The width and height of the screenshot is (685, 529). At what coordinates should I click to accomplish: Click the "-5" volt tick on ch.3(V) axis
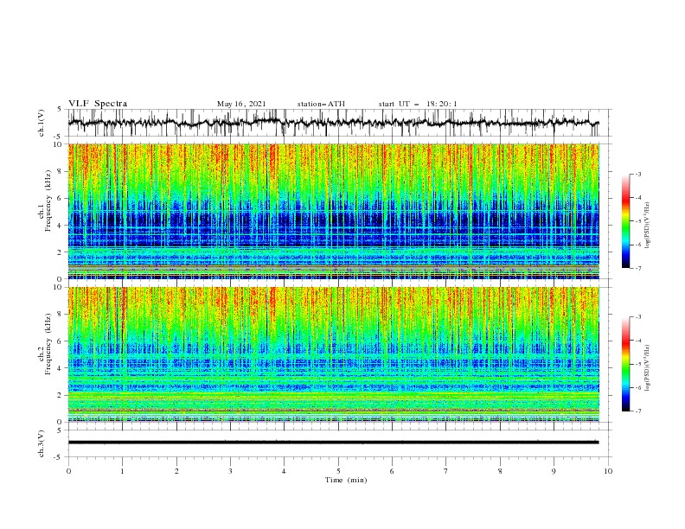pos(59,457)
